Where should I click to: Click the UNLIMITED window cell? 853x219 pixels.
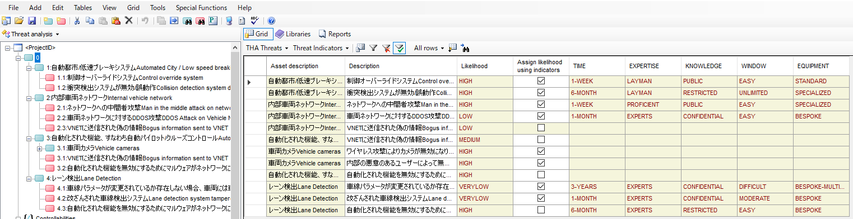765,93
